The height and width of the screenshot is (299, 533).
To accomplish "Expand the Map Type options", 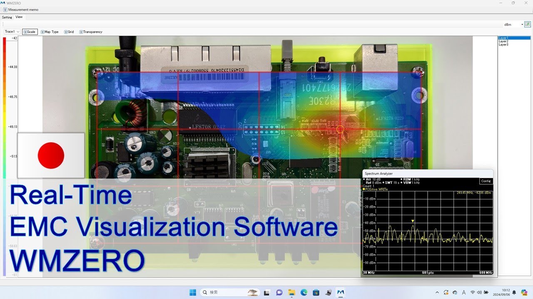I will click(x=50, y=32).
